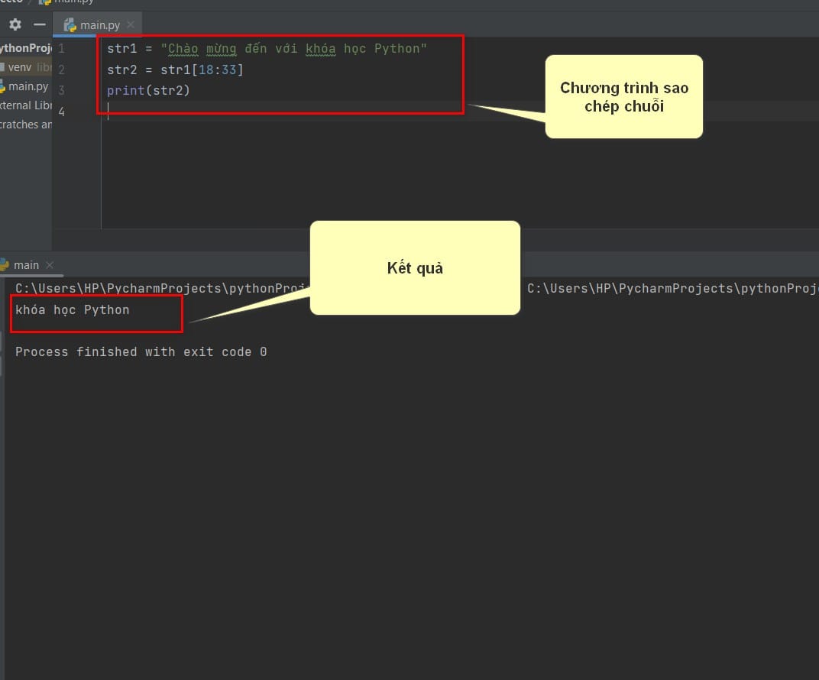The height and width of the screenshot is (680, 819).
Task: Hide the project tool window with the dash icon
Action: coord(40,24)
